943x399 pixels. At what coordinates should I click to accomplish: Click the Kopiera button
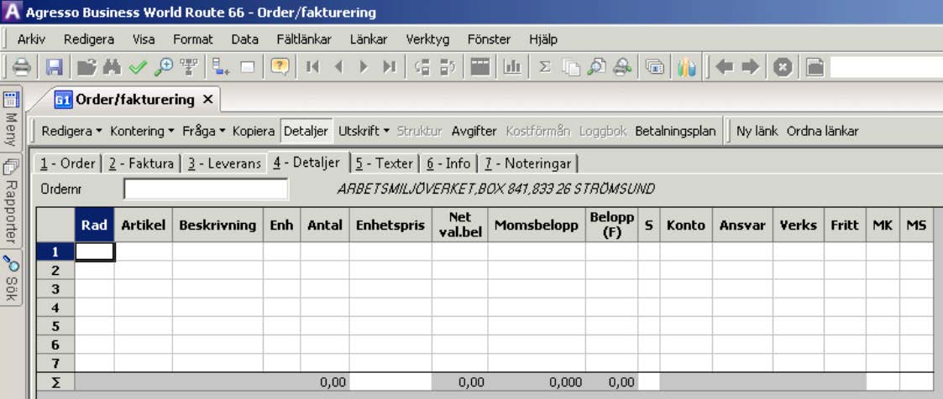point(254,131)
